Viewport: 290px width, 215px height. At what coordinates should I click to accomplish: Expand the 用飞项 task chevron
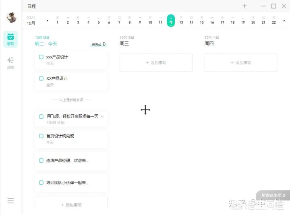102,116
